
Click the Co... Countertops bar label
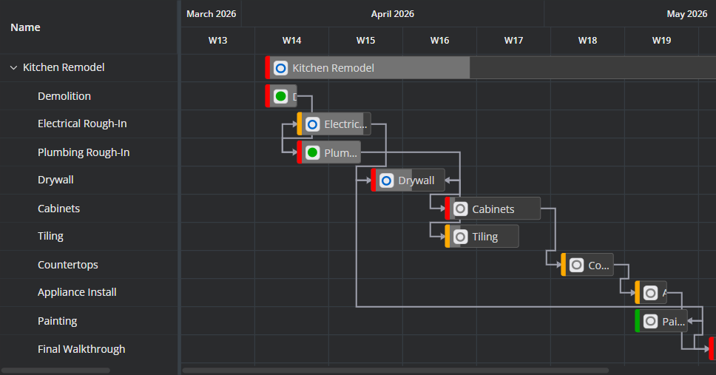click(598, 266)
